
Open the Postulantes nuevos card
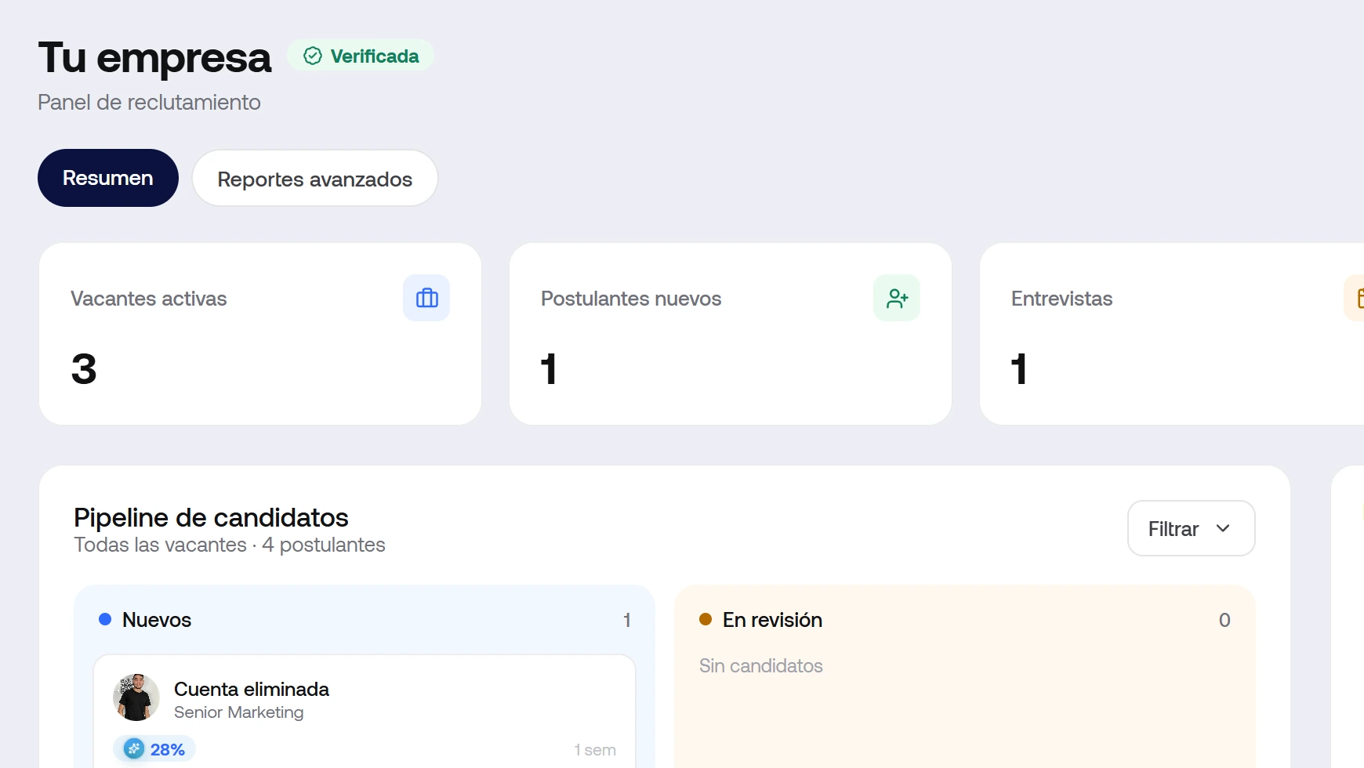pyautogui.click(x=731, y=334)
